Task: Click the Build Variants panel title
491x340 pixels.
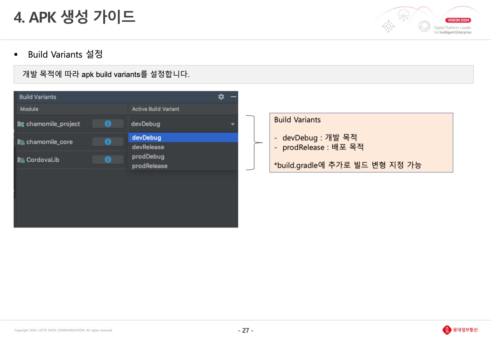Action: coord(38,97)
